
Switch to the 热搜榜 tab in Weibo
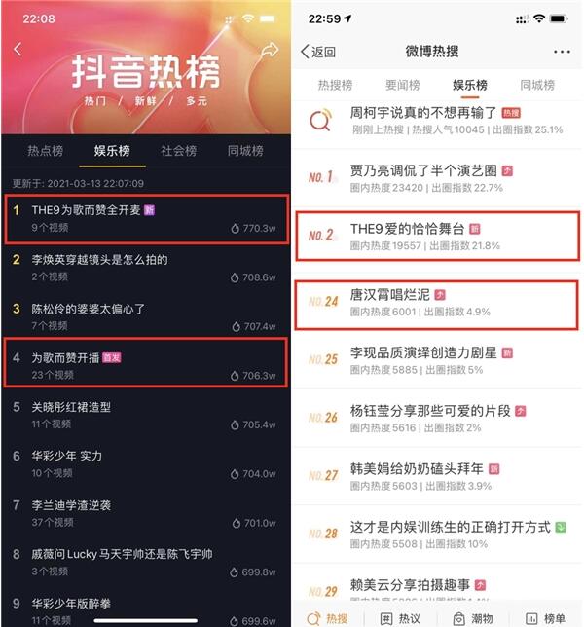click(x=335, y=85)
